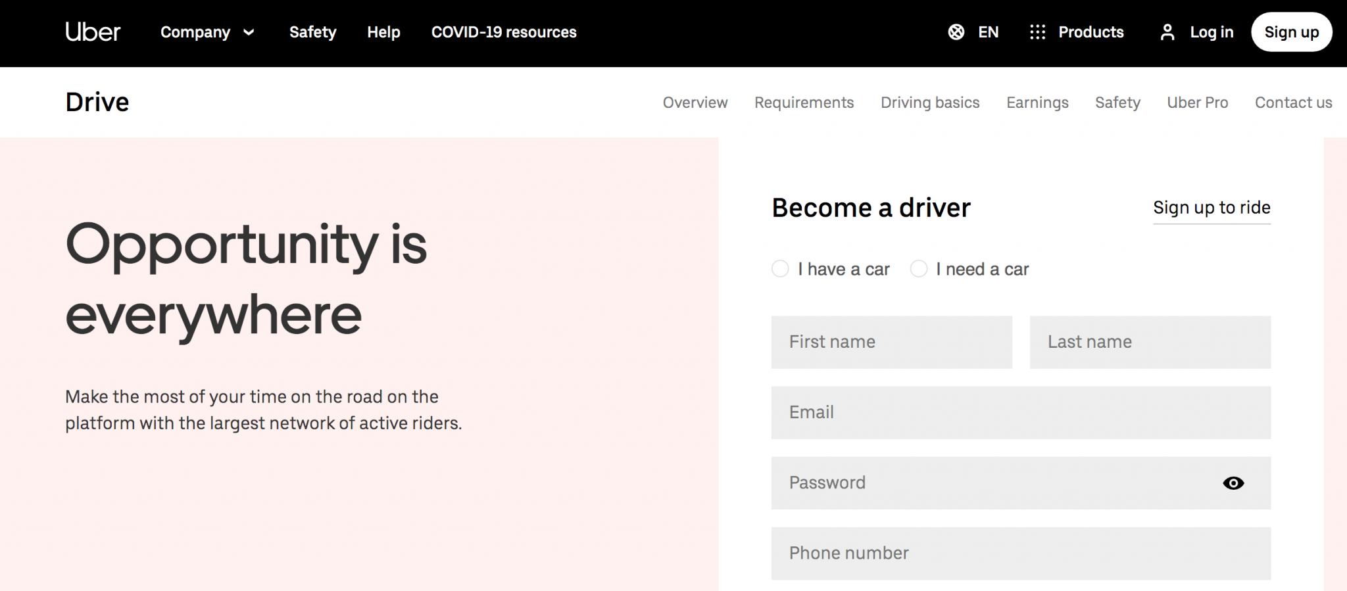Image resolution: width=1347 pixels, height=591 pixels.
Task: Click the globe language icon
Action: (x=956, y=32)
